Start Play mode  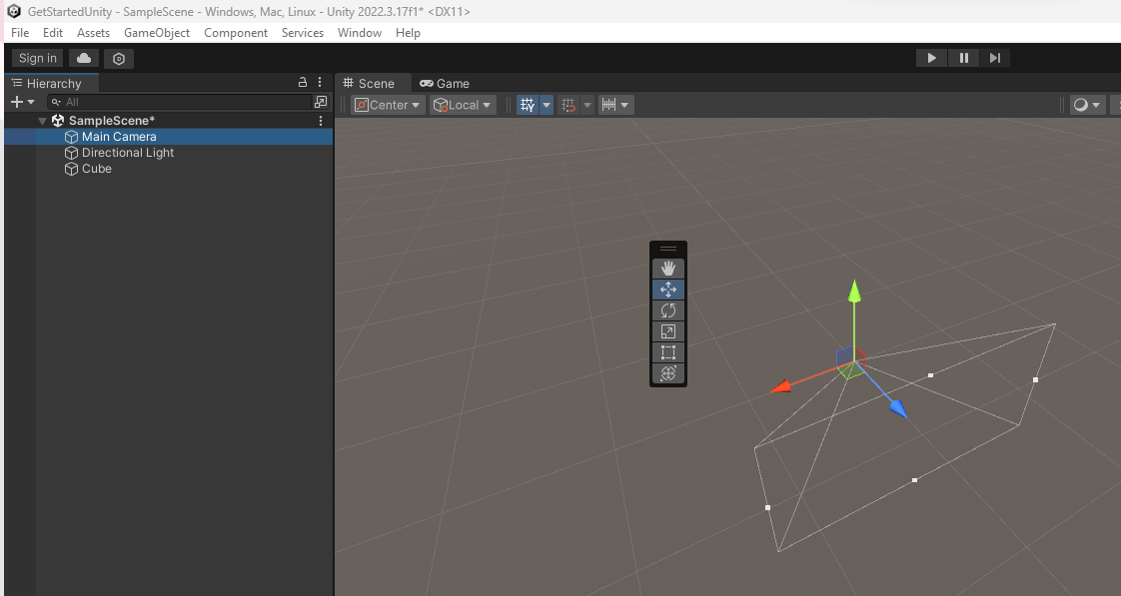click(x=931, y=58)
